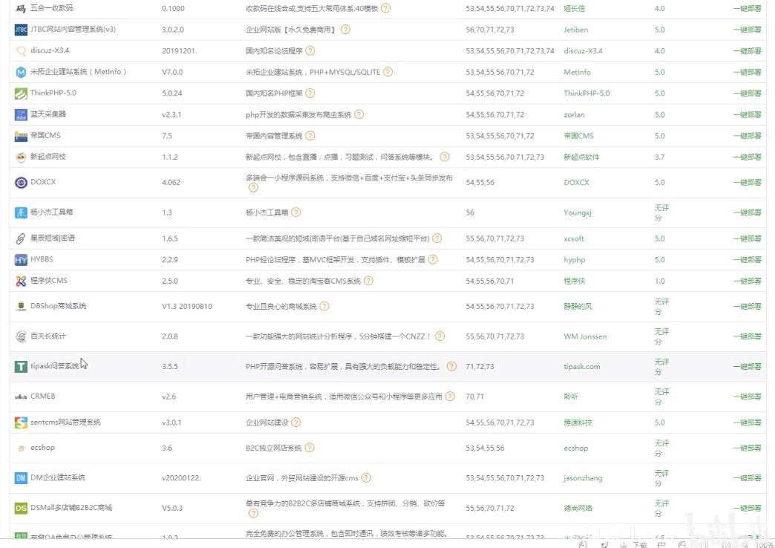The image size is (775, 548).
Task: Open author link Youngxj
Action: pyautogui.click(x=578, y=212)
